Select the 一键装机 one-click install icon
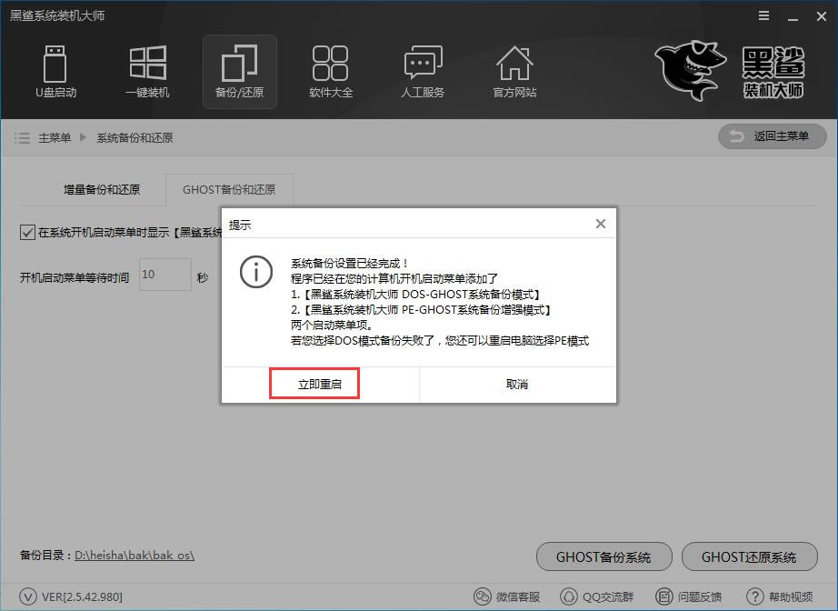 coord(147,71)
